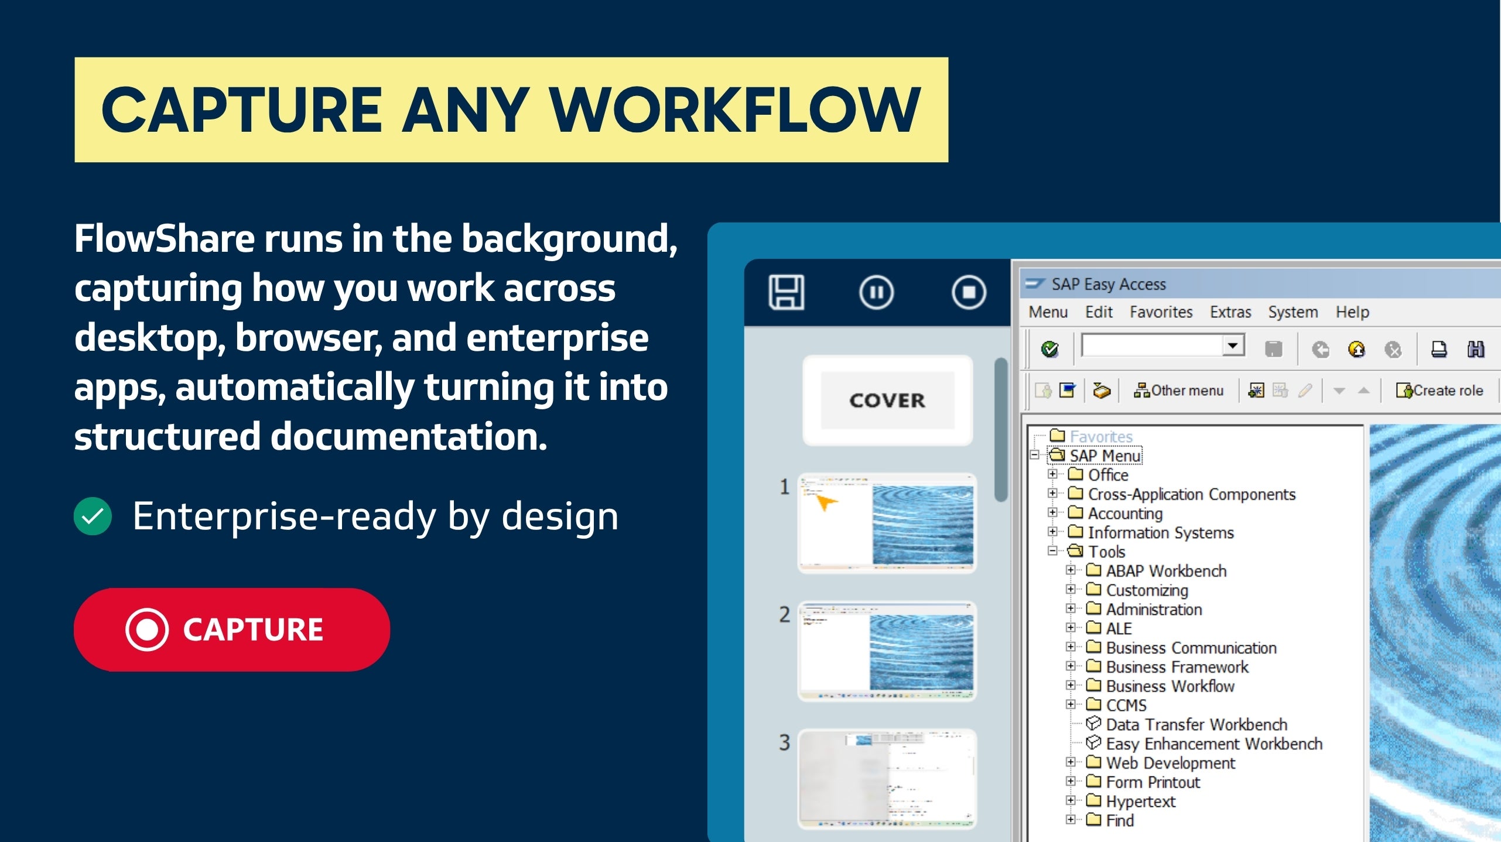
Task: Open the command field dropdown arrow
Action: (1232, 345)
